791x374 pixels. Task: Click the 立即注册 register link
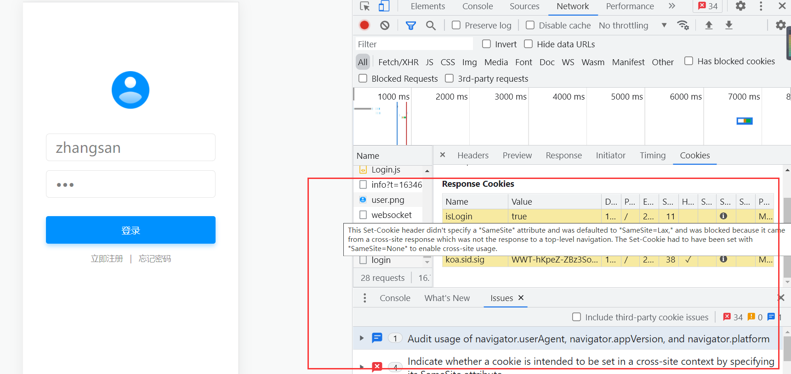pos(107,259)
